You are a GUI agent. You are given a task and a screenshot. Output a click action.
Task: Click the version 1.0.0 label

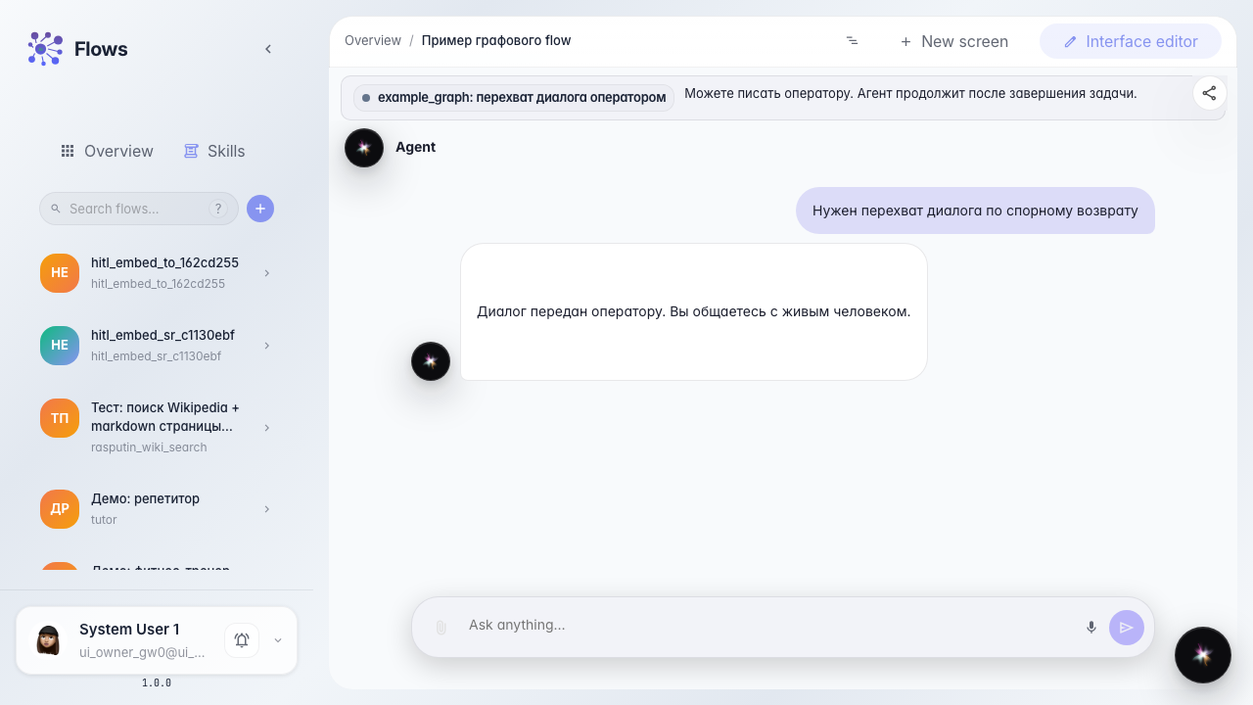157,682
